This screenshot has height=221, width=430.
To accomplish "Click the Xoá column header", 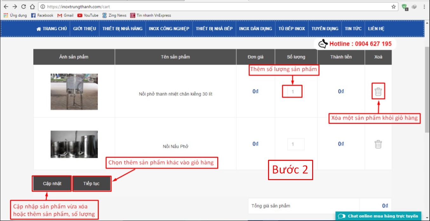I will click(x=378, y=57).
